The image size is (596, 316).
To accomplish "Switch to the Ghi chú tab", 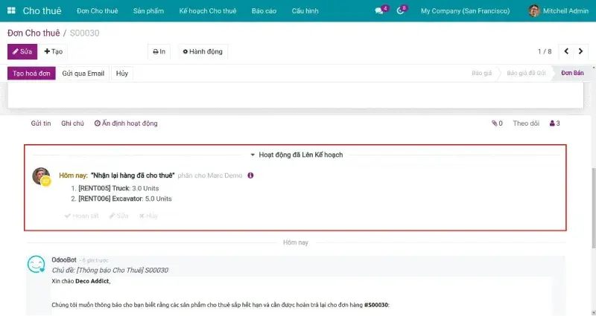I will (x=72, y=123).
